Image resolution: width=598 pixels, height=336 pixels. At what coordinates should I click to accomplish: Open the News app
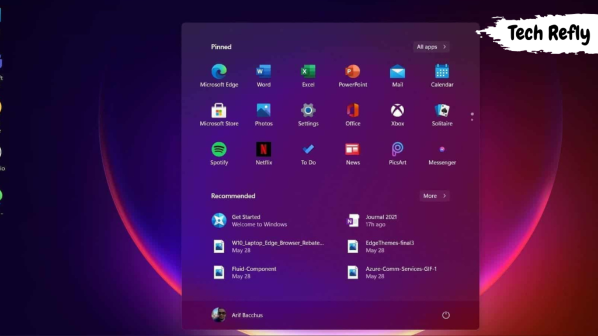click(x=353, y=153)
